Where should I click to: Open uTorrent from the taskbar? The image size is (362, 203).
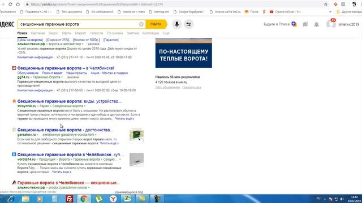pyautogui.click(x=98, y=198)
